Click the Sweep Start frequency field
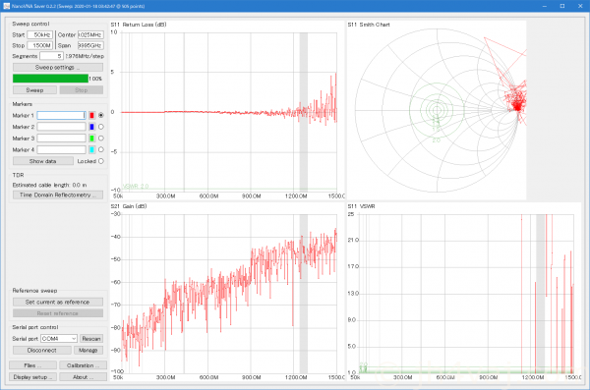 coord(40,35)
